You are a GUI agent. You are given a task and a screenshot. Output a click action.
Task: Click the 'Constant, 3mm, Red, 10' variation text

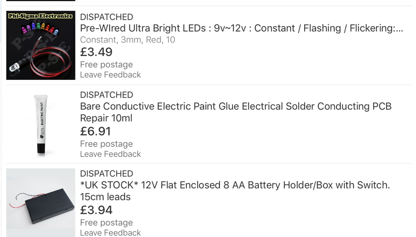(127, 40)
